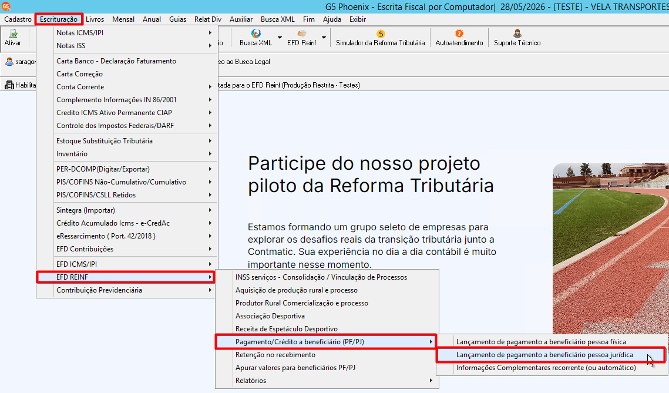
Task: Click the Reforma Tributária pilot project headline
Action: (371, 174)
